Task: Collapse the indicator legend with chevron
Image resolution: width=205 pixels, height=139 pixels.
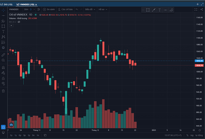Action: pos(11,25)
